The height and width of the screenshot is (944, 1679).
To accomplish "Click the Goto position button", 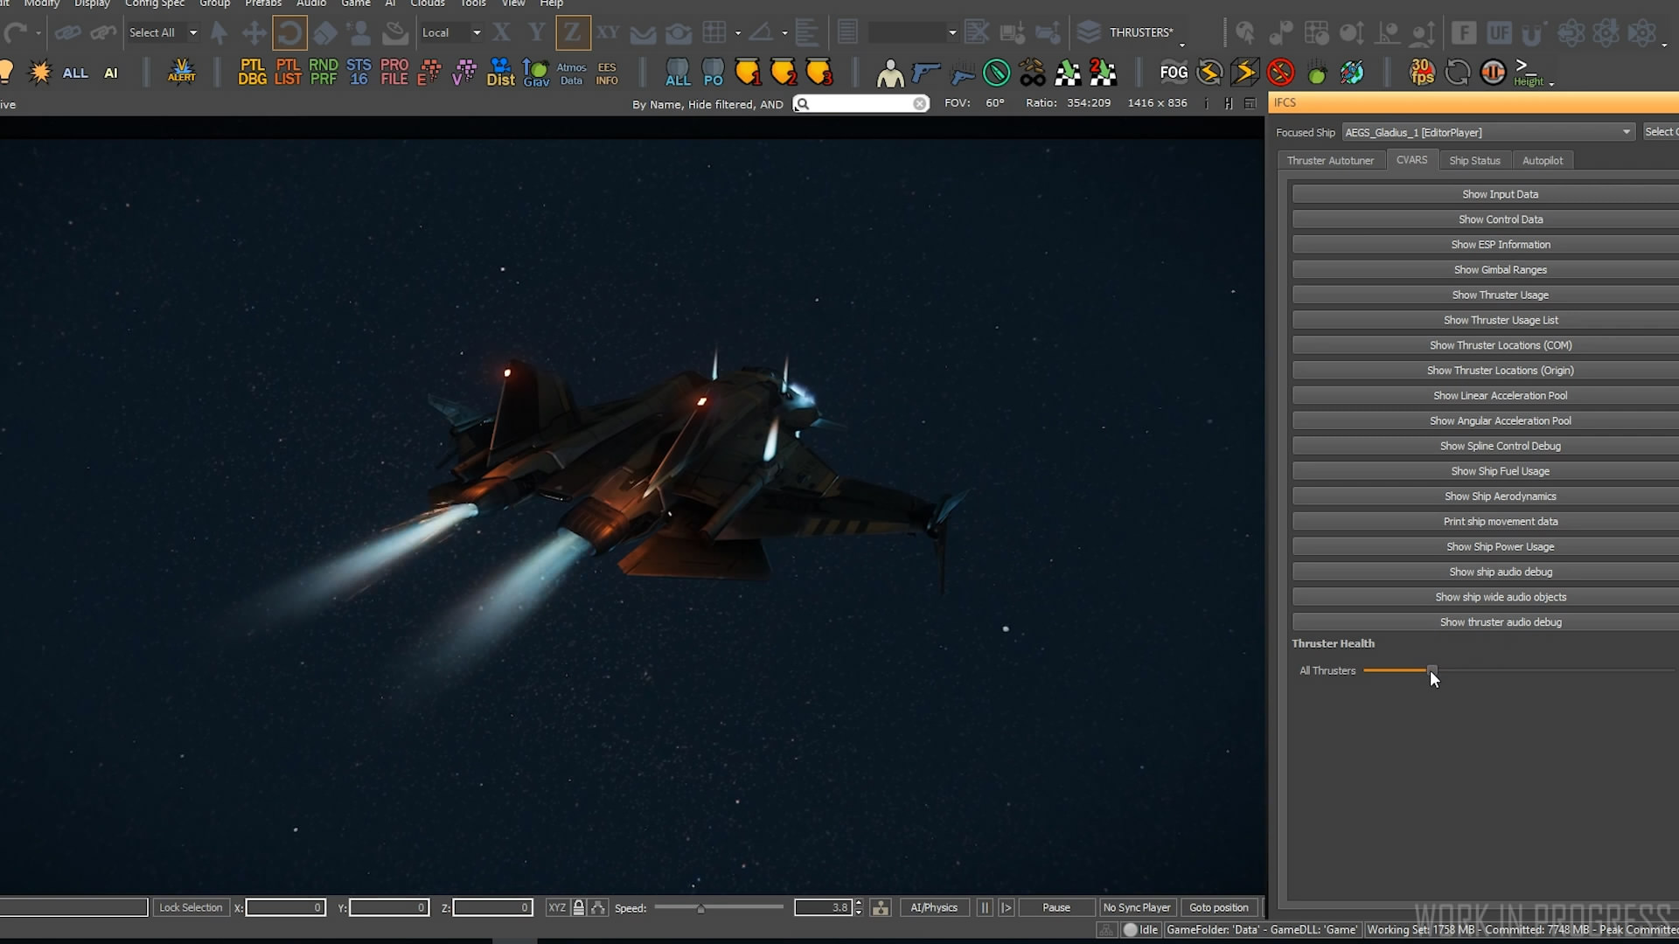I will [x=1219, y=907].
